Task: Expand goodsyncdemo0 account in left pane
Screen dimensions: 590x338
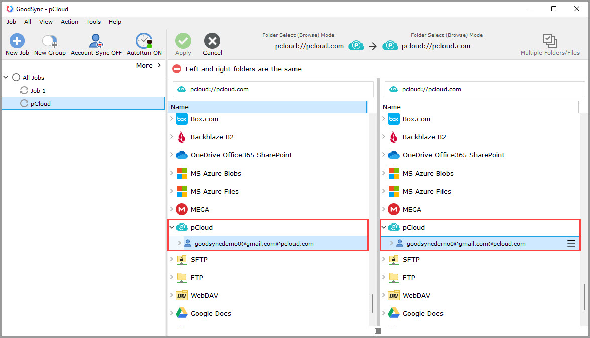Action: [x=180, y=243]
